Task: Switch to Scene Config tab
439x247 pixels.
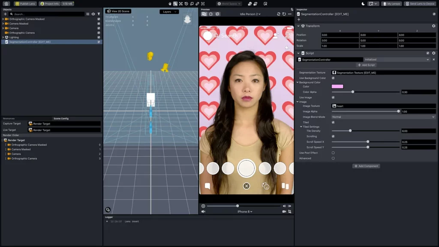Action: pyautogui.click(x=61, y=118)
